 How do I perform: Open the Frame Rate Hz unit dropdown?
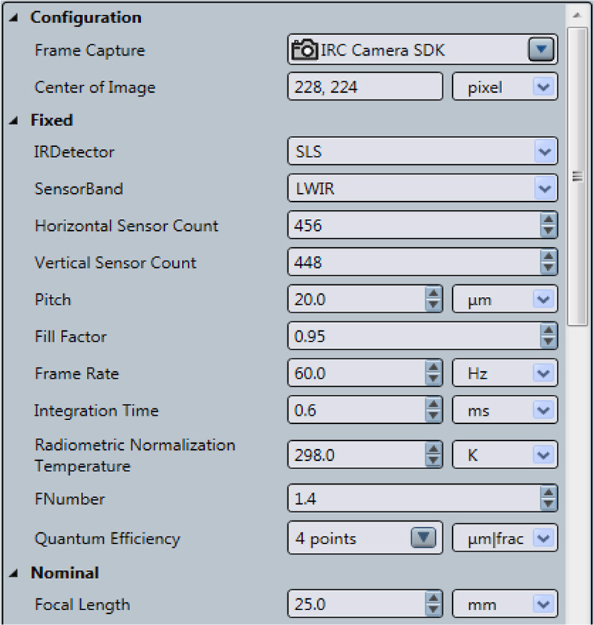click(544, 374)
